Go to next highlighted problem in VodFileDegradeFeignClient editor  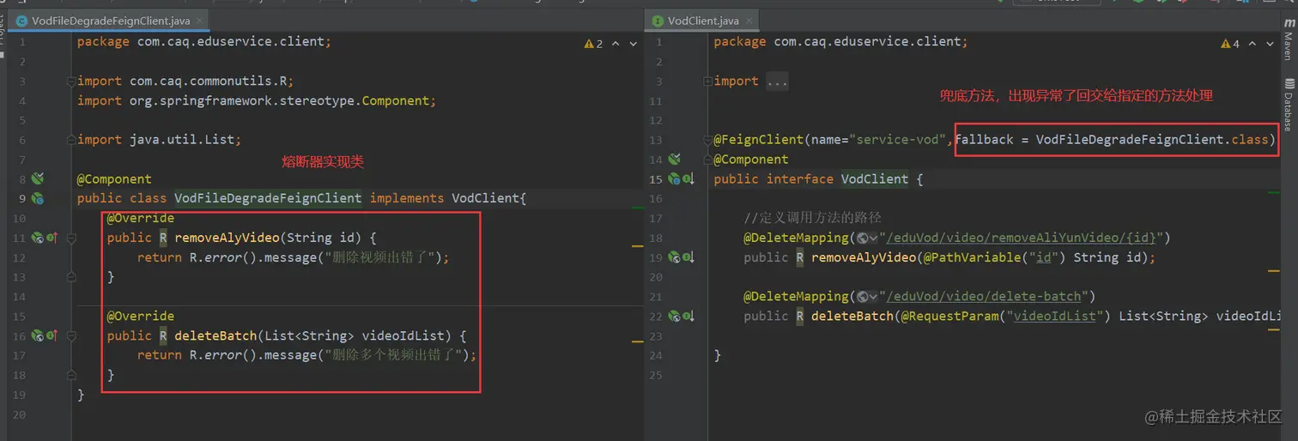click(634, 44)
